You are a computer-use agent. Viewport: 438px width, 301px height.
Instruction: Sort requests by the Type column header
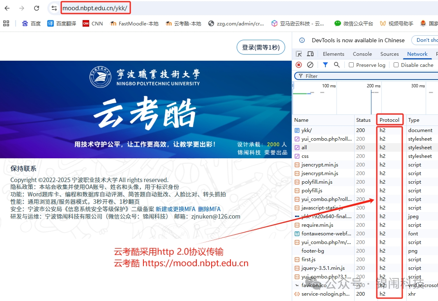point(422,120)
